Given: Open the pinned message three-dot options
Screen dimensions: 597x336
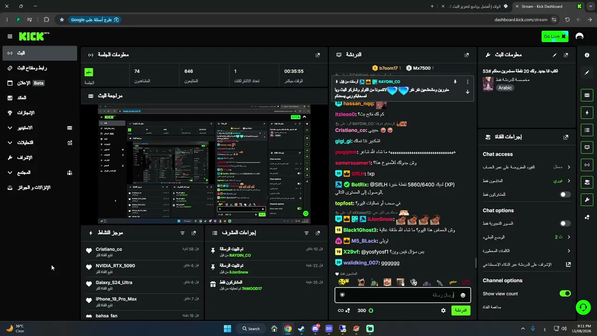Looking at the screenshot, I should point(467,82).
